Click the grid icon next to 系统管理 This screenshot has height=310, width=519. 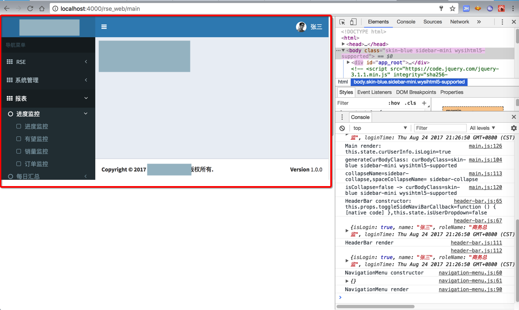tap(10, 80)
